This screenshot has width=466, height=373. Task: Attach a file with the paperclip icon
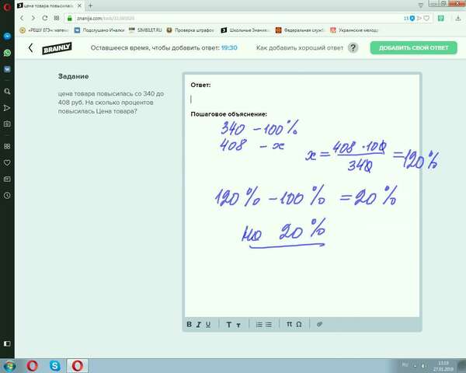pos(319,324)
